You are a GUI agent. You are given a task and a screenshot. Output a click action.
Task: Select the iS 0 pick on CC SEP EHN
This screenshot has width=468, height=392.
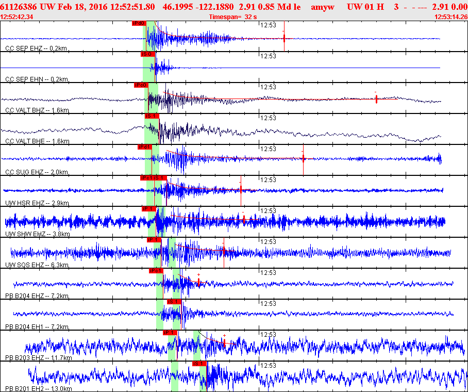147,54
